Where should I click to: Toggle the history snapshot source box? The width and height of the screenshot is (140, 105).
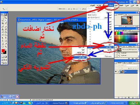point(116,50)
